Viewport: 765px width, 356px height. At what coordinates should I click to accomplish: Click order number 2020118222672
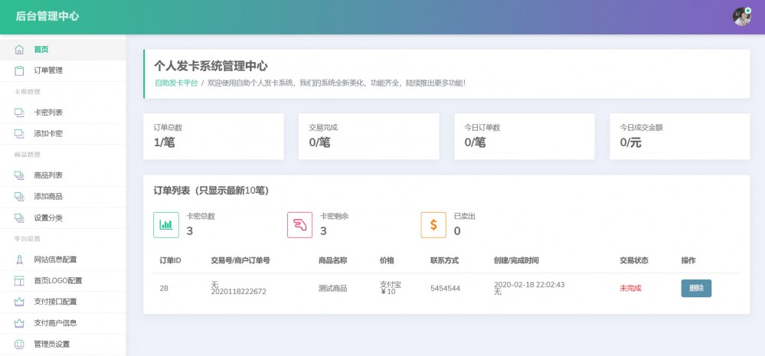click(239, 292)
